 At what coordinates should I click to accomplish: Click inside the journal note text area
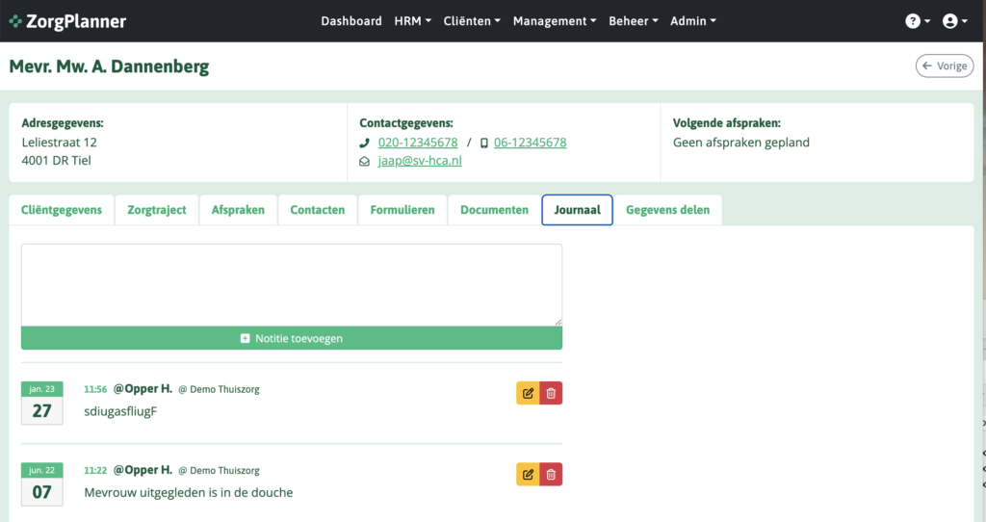click(x=292, y=284)
